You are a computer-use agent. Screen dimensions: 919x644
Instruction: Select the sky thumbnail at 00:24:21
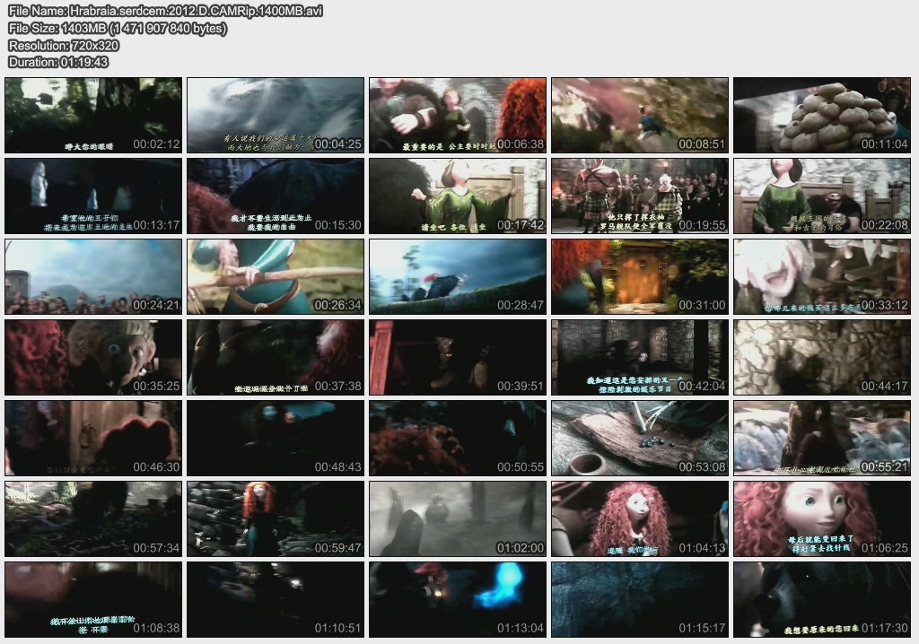point(93,276)
